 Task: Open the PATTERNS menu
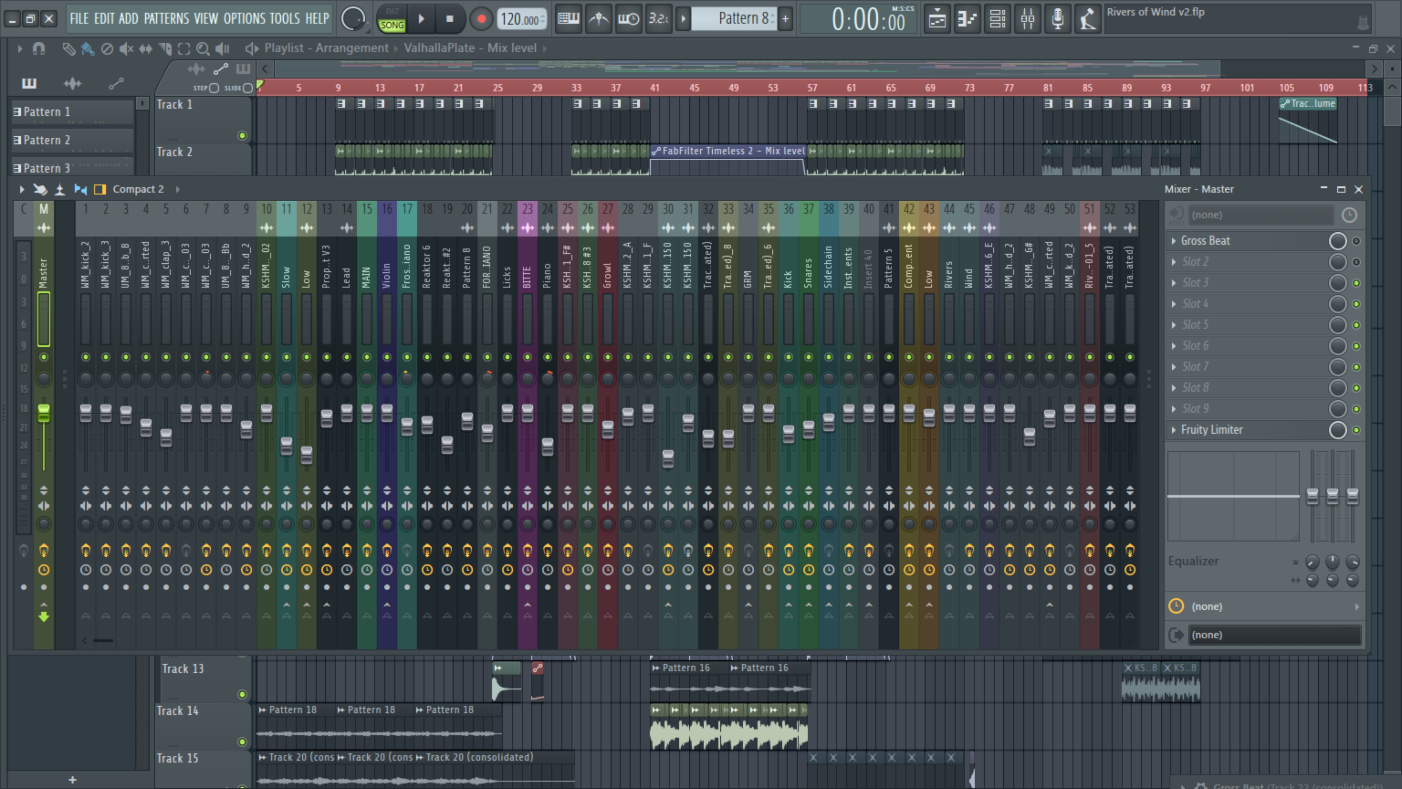click(x=166, y=19)
